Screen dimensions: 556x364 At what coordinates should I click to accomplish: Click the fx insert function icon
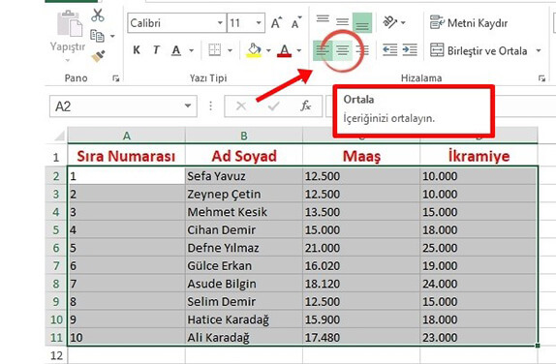(x=306, y=106)
